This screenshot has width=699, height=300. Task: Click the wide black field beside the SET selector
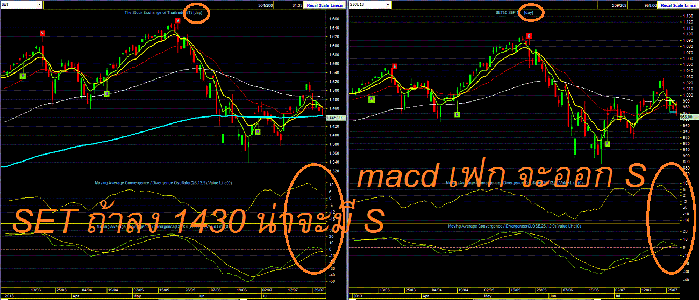(143, 5)
